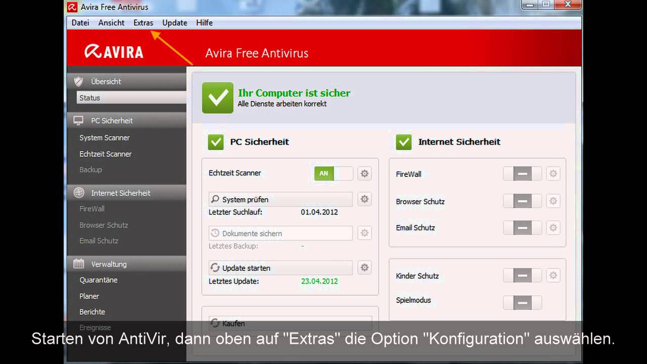
Task: Open Planer in the sidebar
Action: coord(89,296)
